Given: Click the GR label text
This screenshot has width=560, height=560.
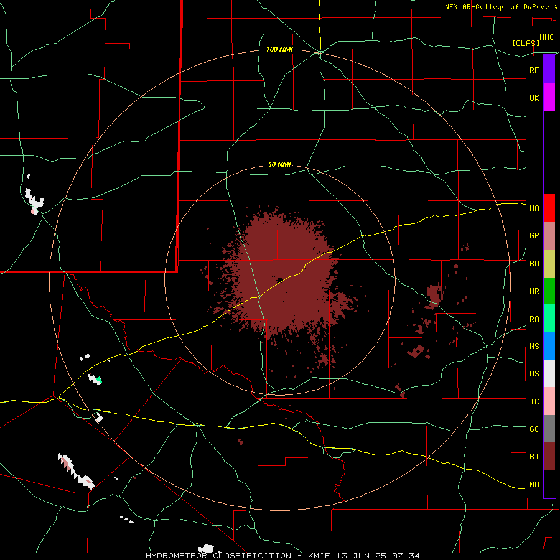Looking at the screenshot, I should [x=534, y=236].
